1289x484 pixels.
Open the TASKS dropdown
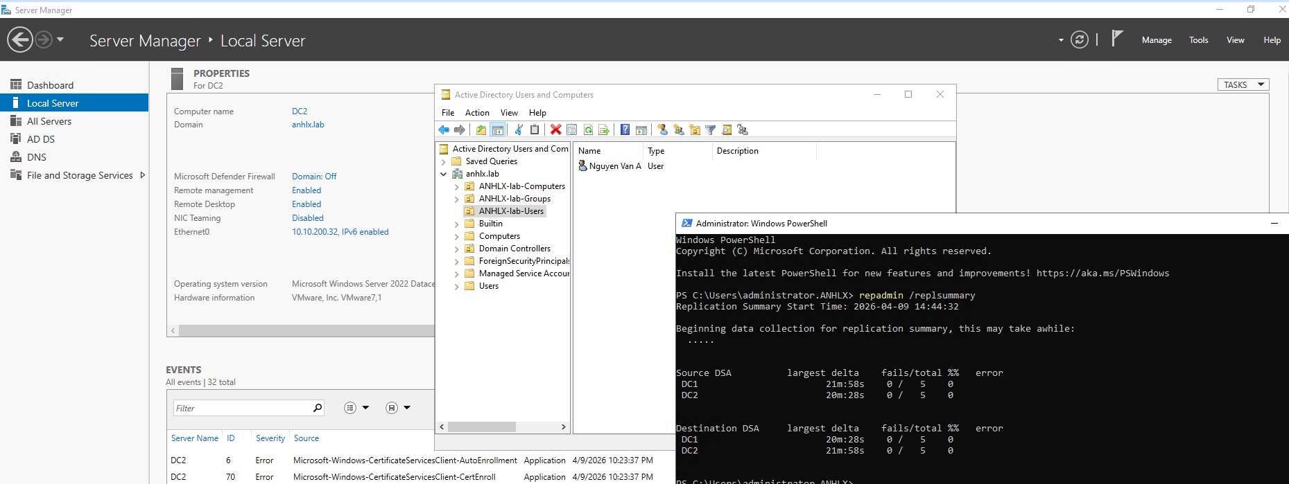coord(1243,84)
